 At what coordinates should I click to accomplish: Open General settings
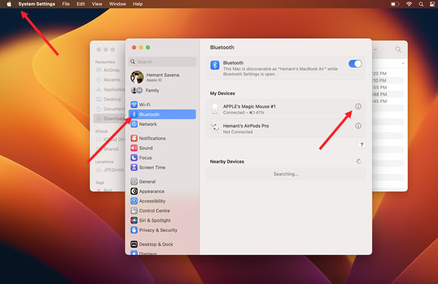click(x=162, y=182)
